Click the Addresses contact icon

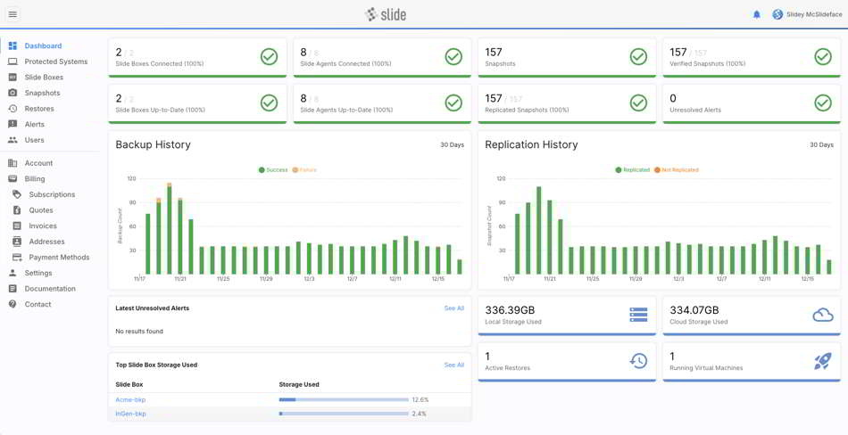(x=17, y=242)
